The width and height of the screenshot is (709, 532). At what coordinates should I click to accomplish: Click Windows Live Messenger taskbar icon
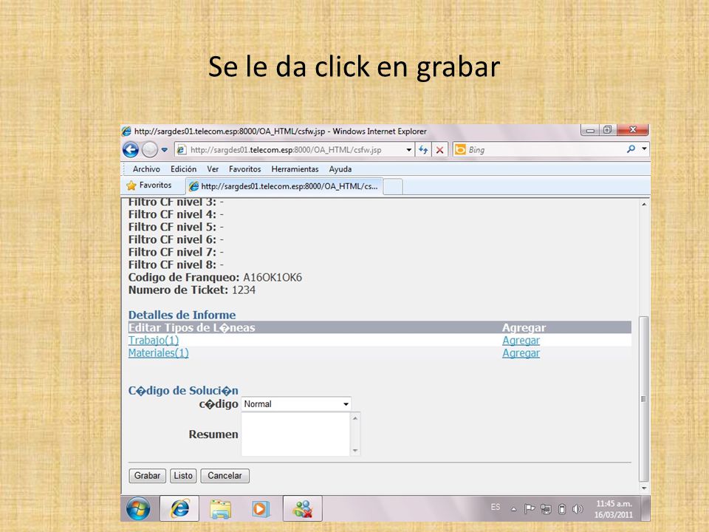(303, 508)
